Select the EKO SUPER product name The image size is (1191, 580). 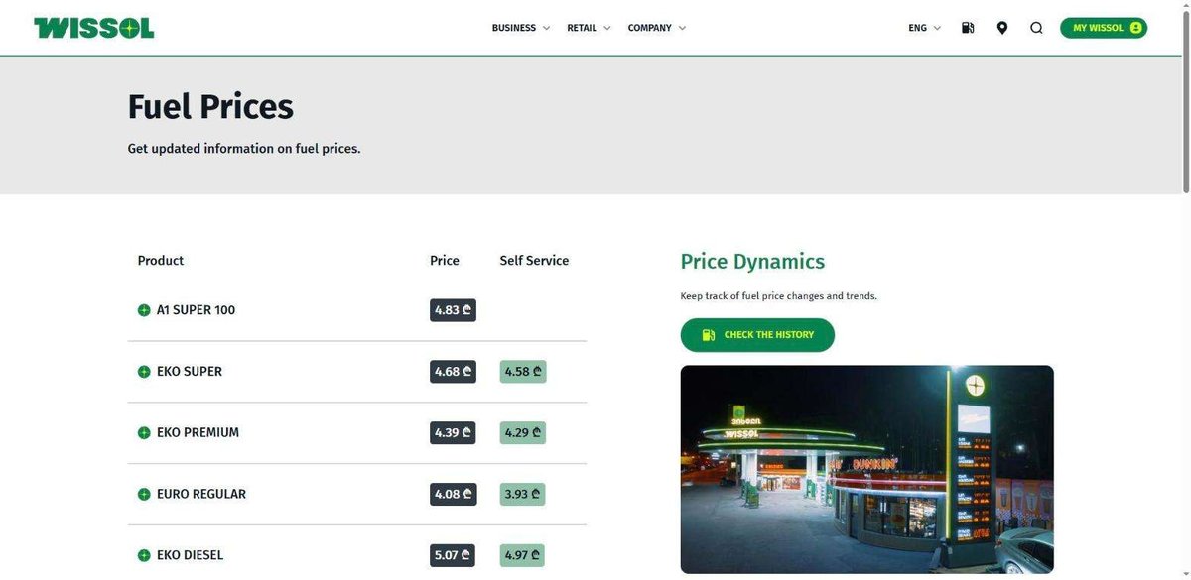(190, 372)
